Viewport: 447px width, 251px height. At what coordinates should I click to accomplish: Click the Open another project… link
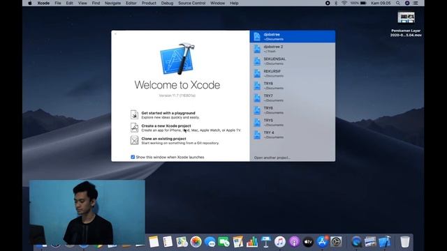tap(272, 158)
